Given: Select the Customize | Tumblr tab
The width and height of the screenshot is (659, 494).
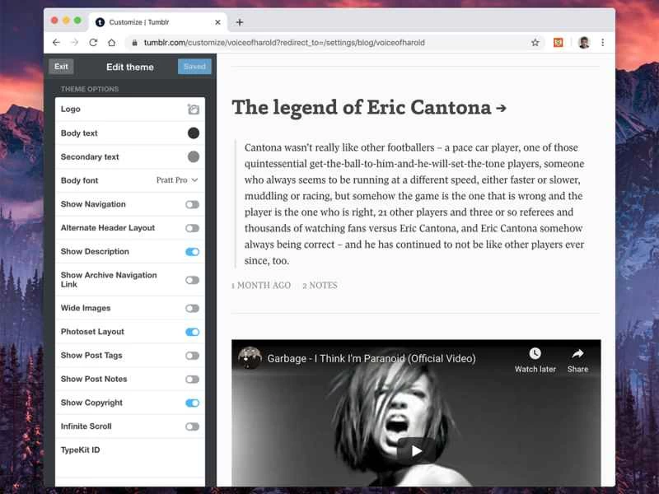Looking at the screenshot, I should pos(148,22).
